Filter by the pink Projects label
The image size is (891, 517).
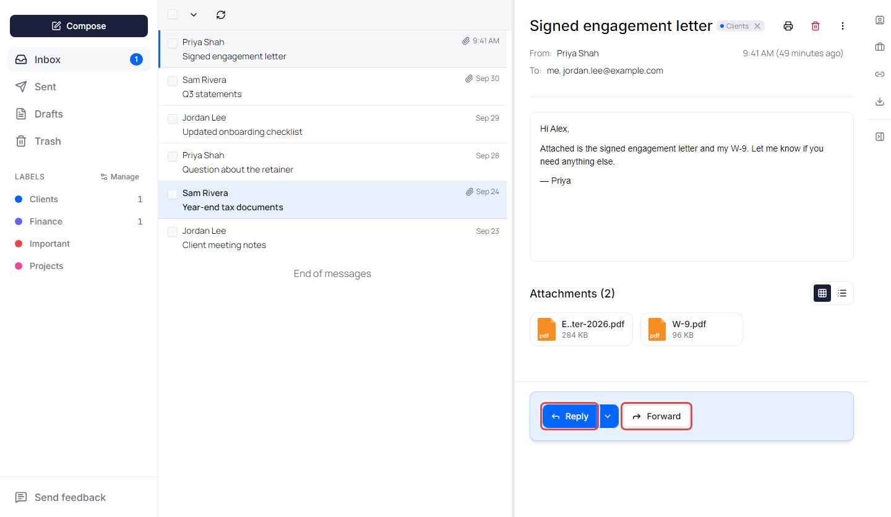pos(79,266)
